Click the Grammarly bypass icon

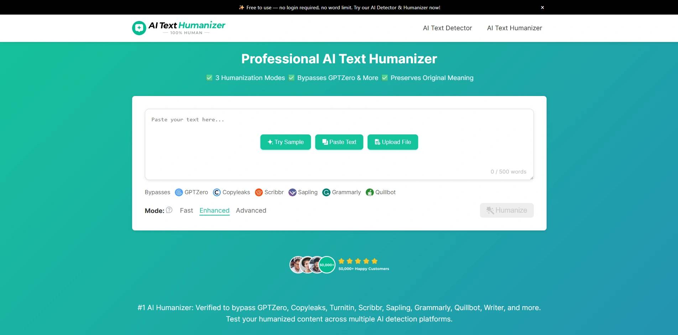point(326,192)
